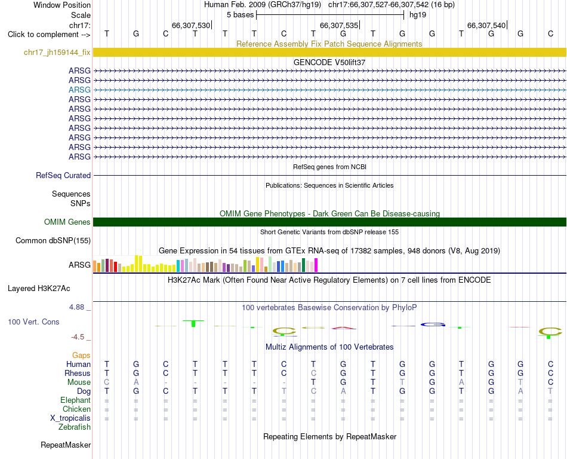
Task: Select the Chicken species row label
Action: 76,409
